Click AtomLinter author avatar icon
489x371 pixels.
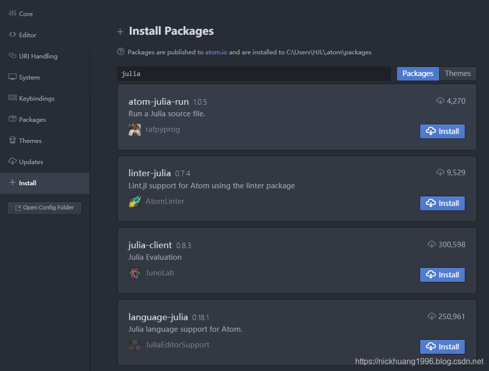tap(134, 202)
